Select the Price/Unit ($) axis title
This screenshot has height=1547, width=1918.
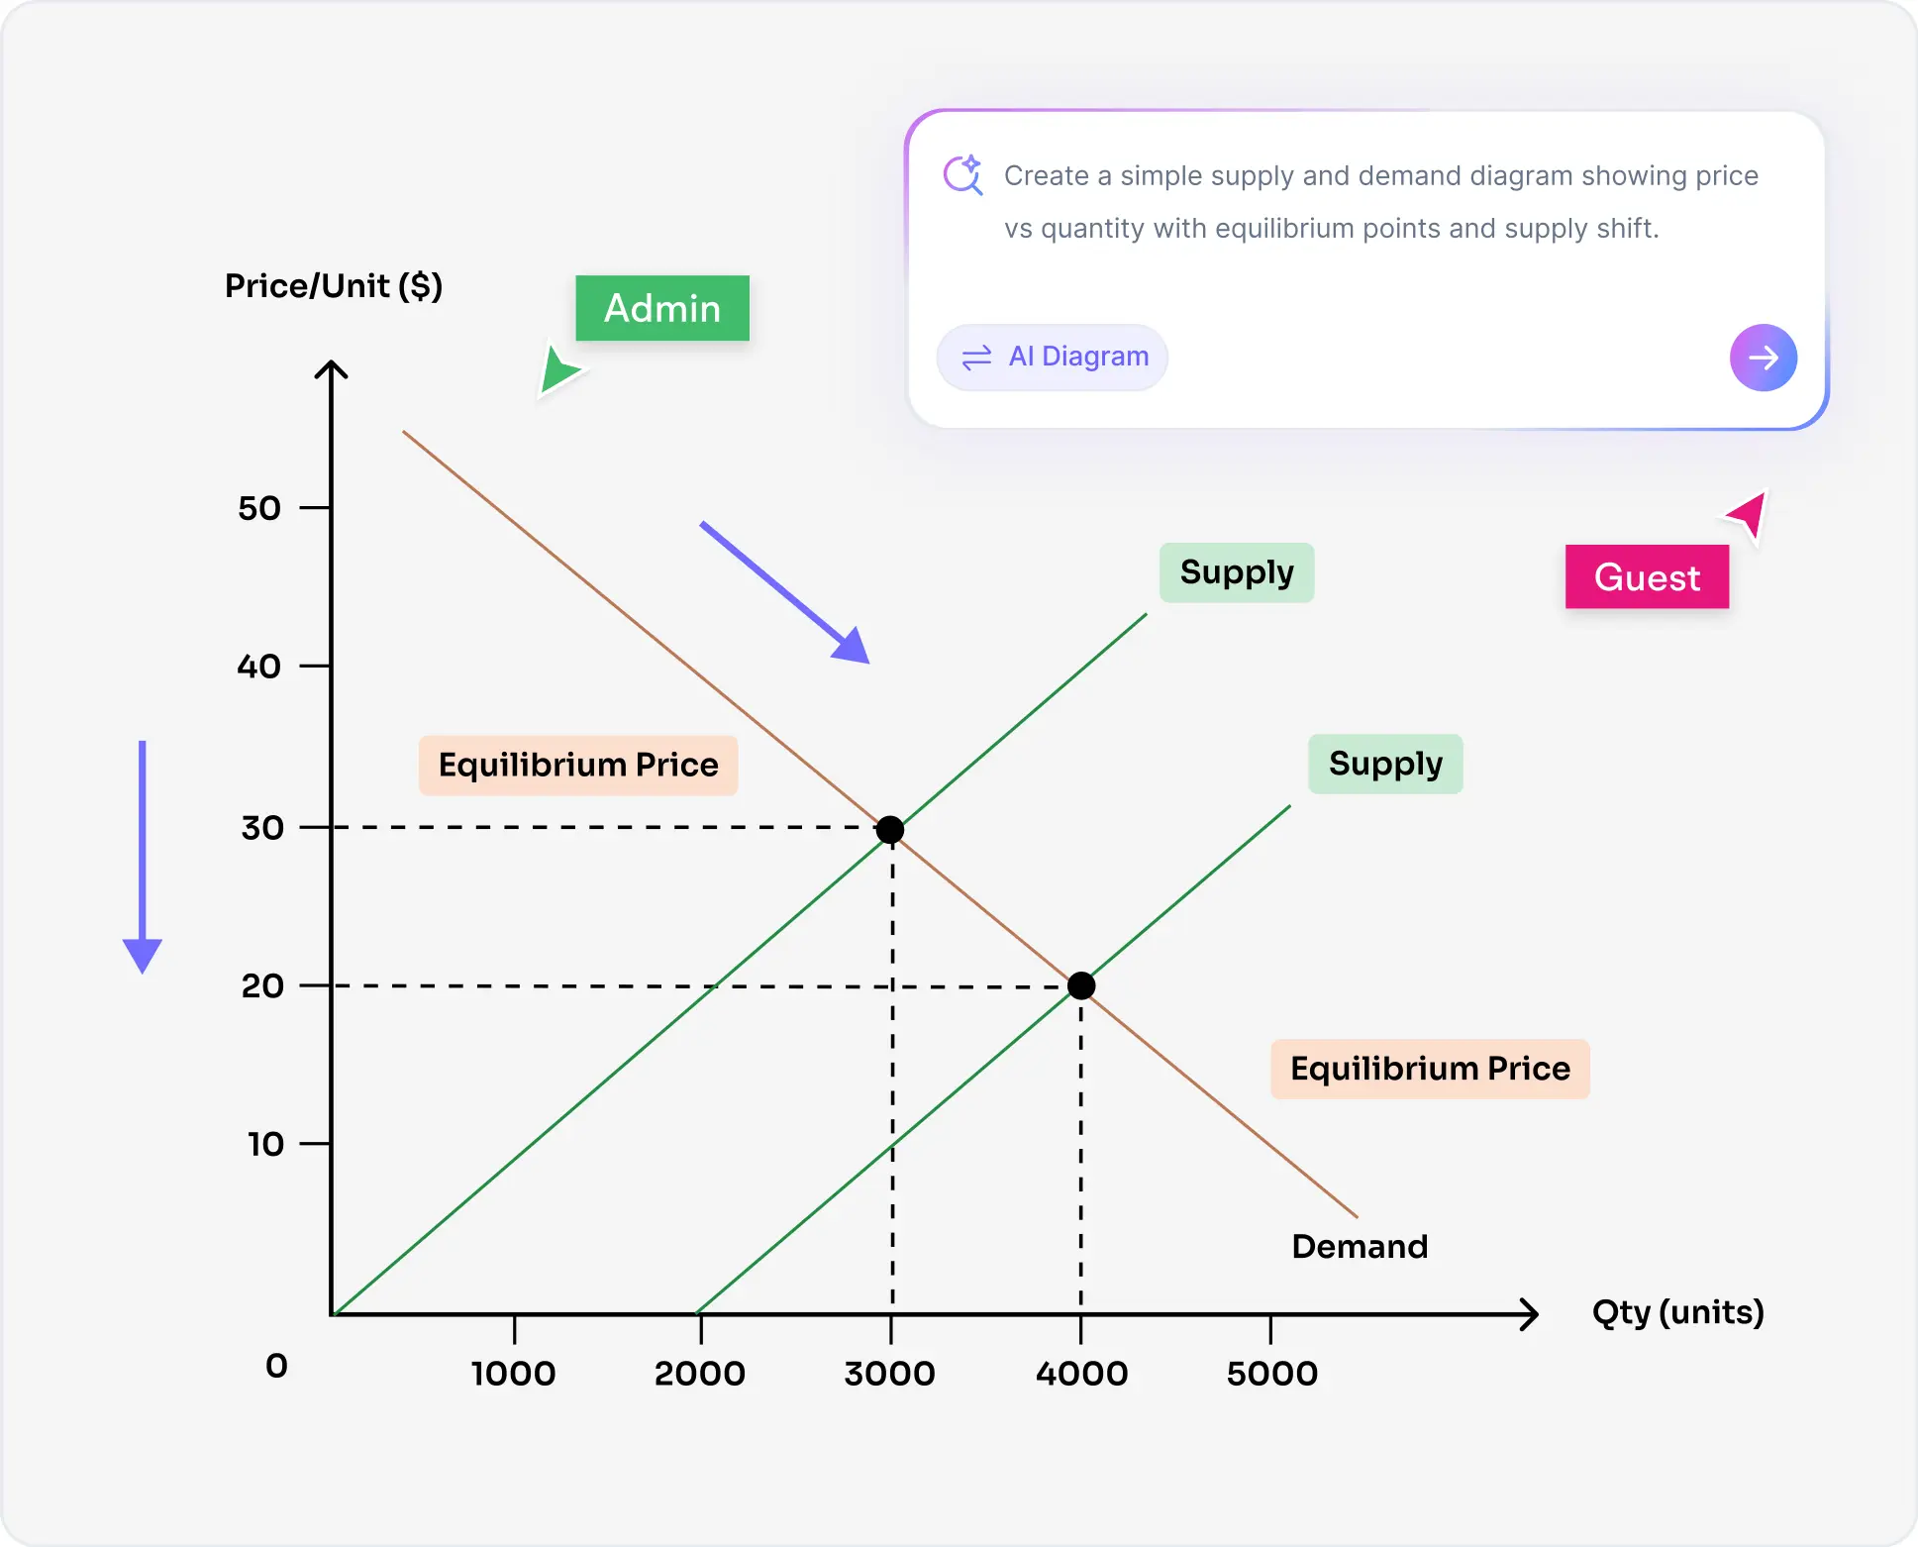point(334,286)
